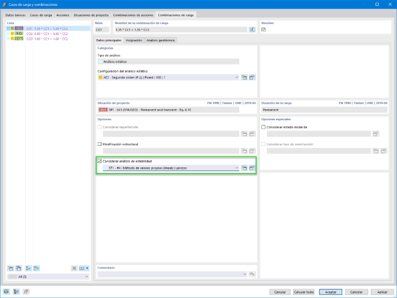Click Duración de la carga Permanent field
397x298 pixels.
pos(324,110)
